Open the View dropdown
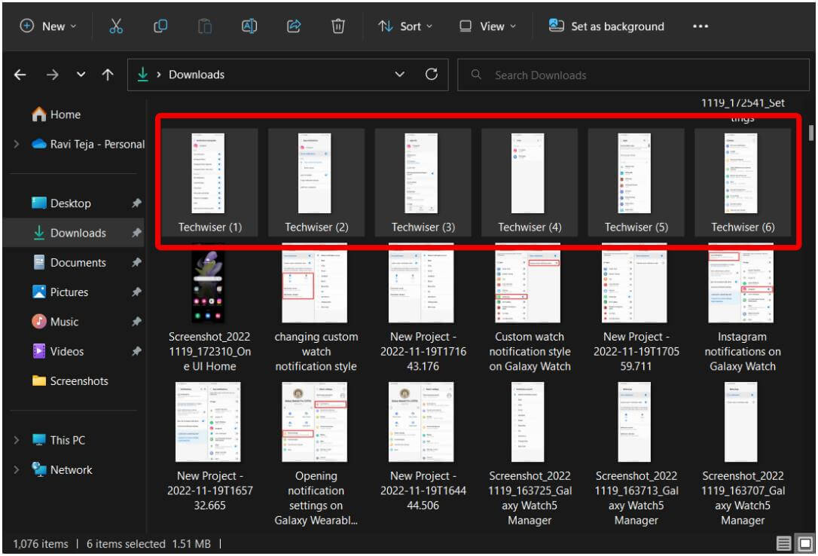Image resolution: width=818 pixels, height=556 pixels. (x=487, y=26)
